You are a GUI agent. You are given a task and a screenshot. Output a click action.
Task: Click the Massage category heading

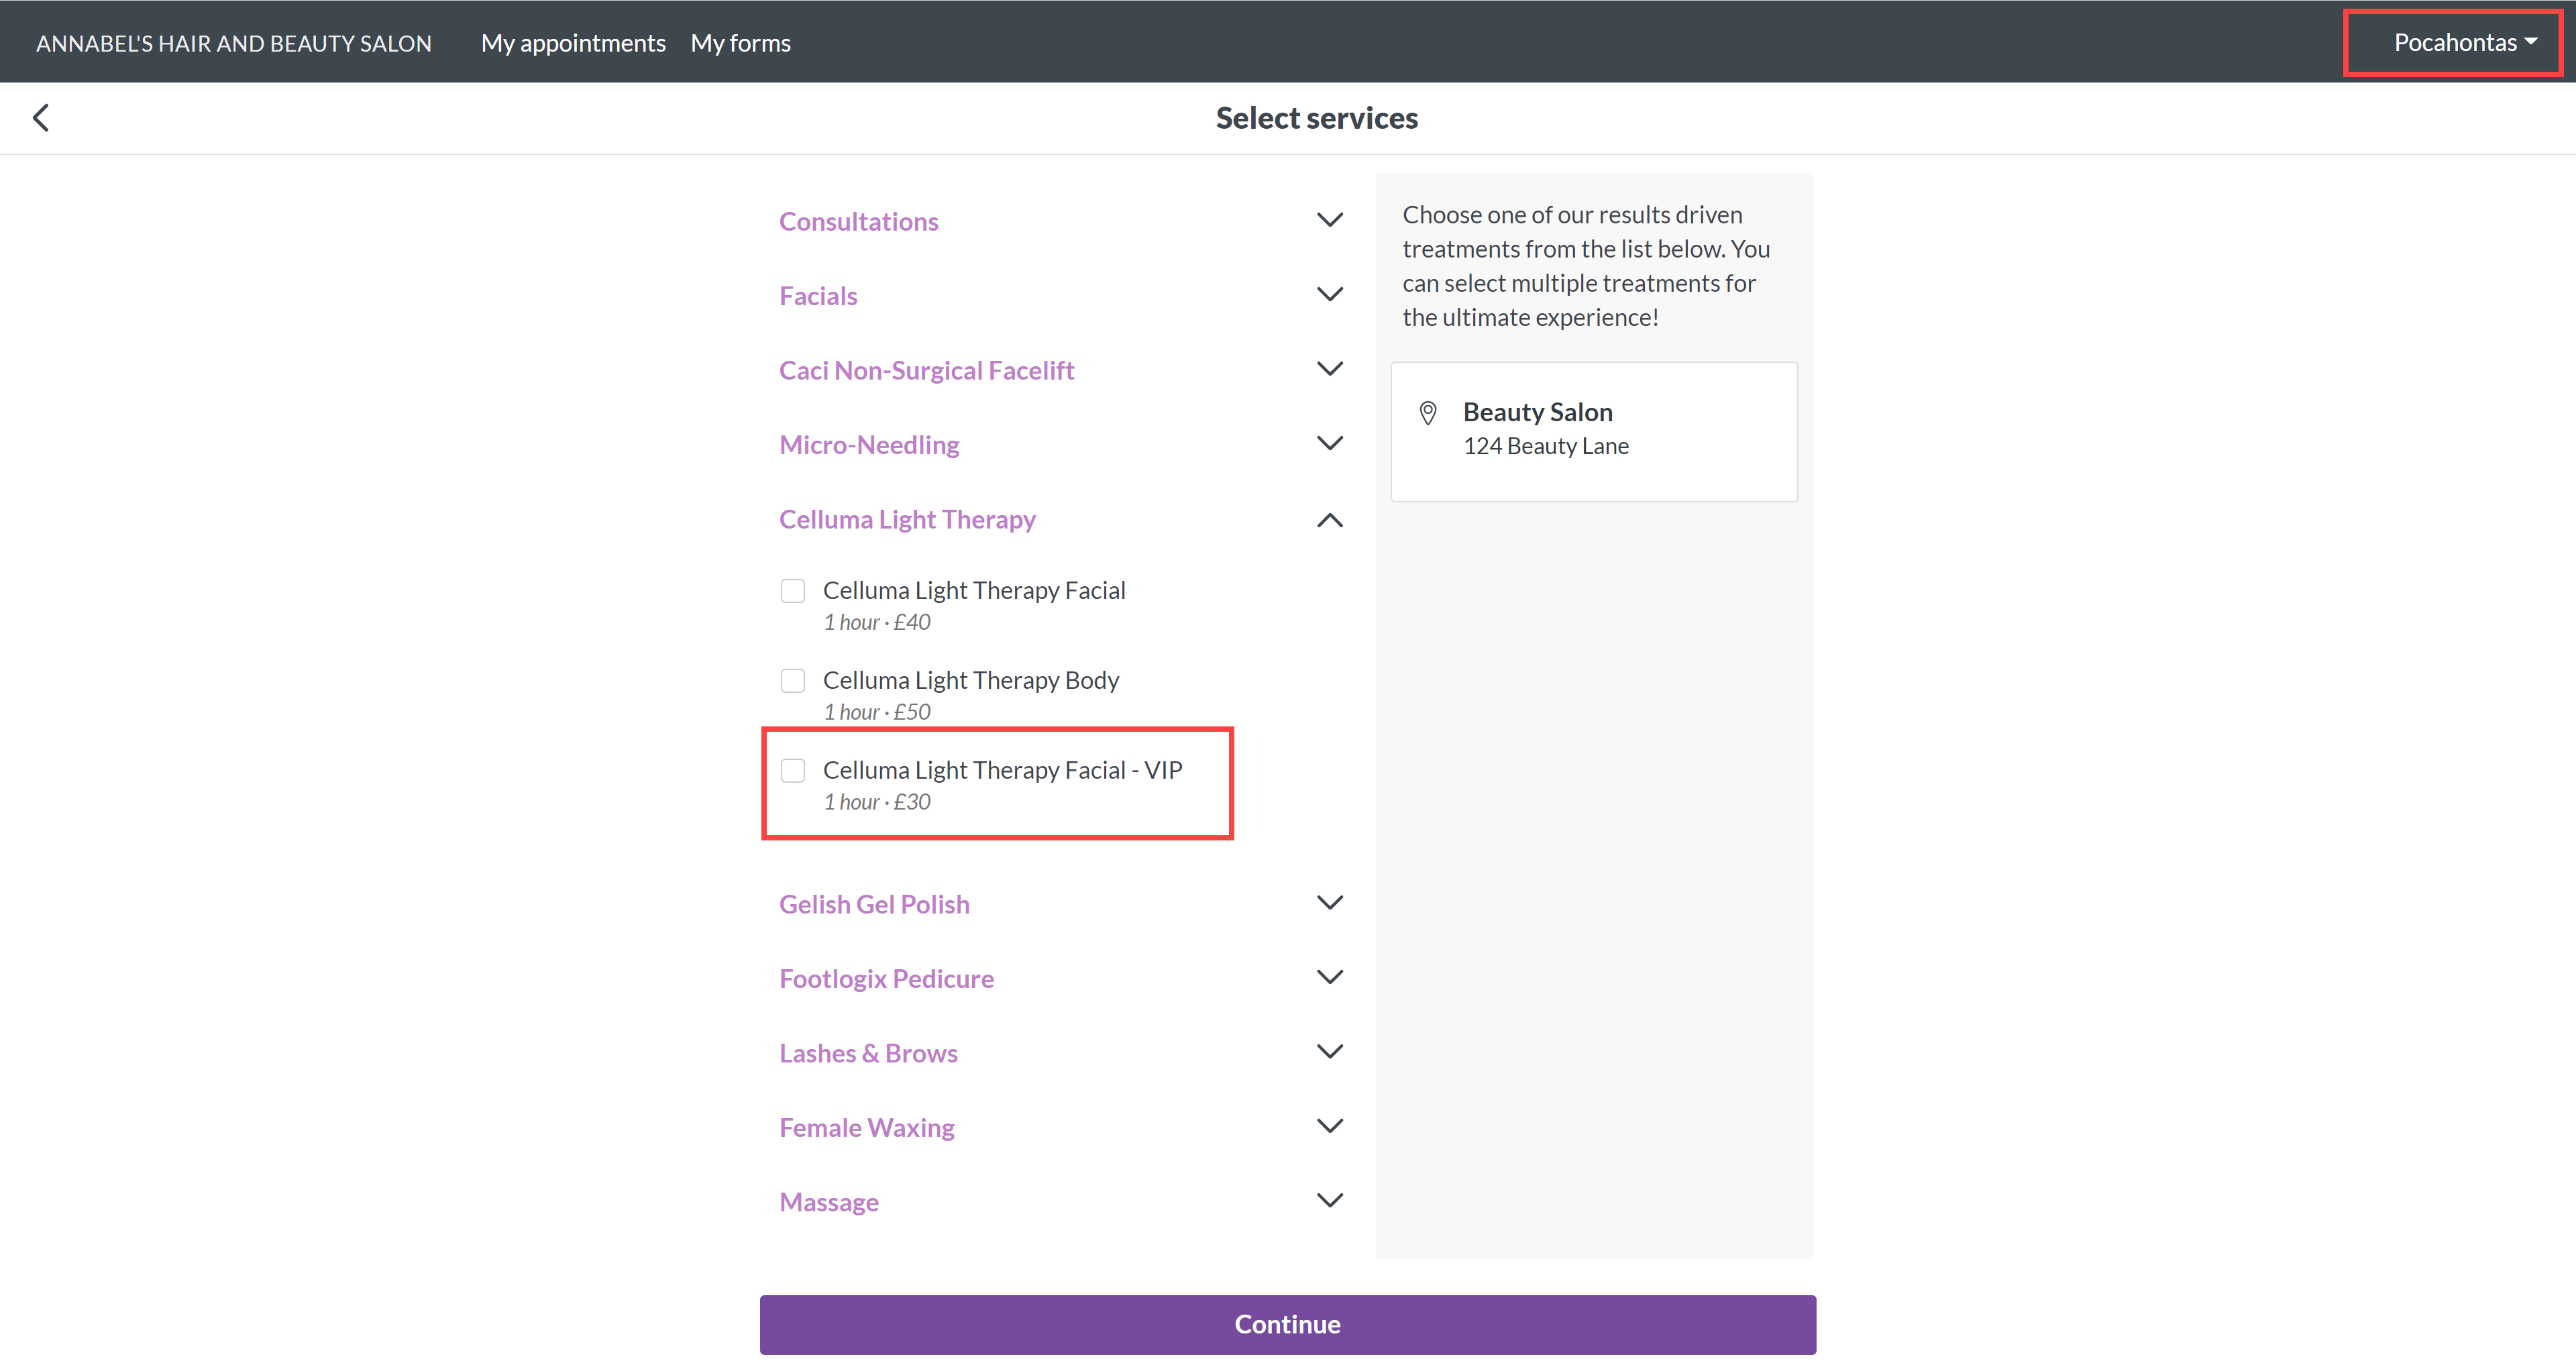point(829,1202)
